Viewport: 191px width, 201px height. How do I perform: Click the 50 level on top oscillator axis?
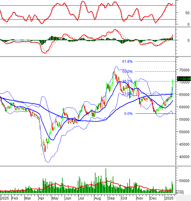(x=187, y=13)
